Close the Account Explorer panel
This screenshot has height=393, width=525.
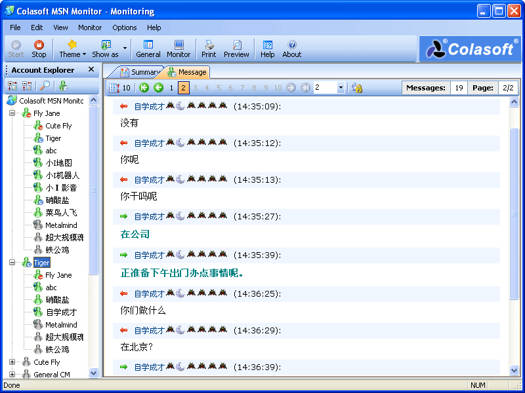click(x=91, y=69)
